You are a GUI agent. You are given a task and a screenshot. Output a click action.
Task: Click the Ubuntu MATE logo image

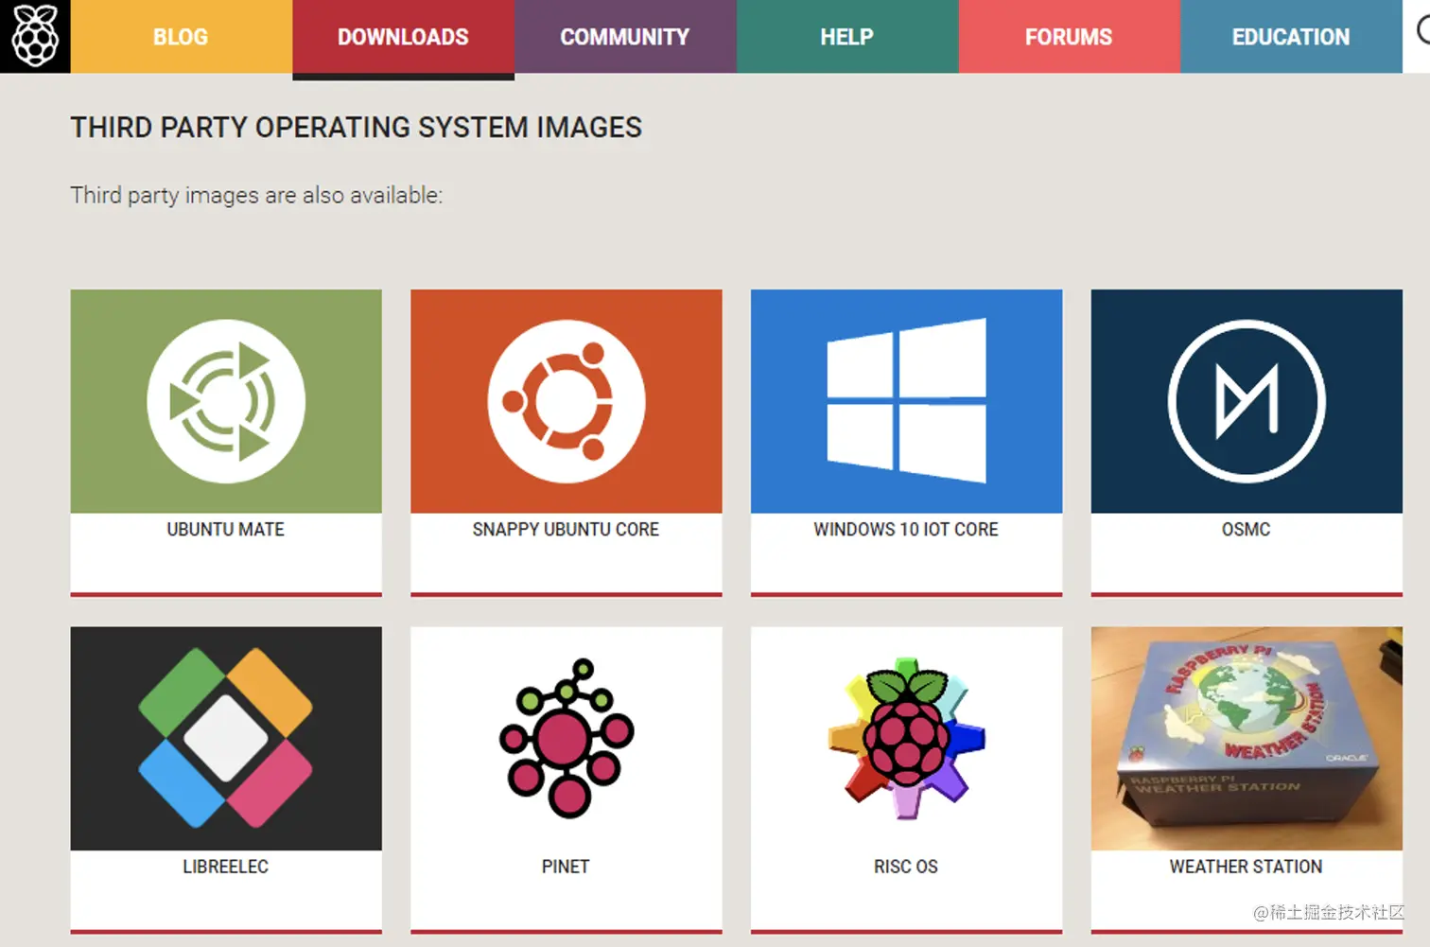[226, 401]
